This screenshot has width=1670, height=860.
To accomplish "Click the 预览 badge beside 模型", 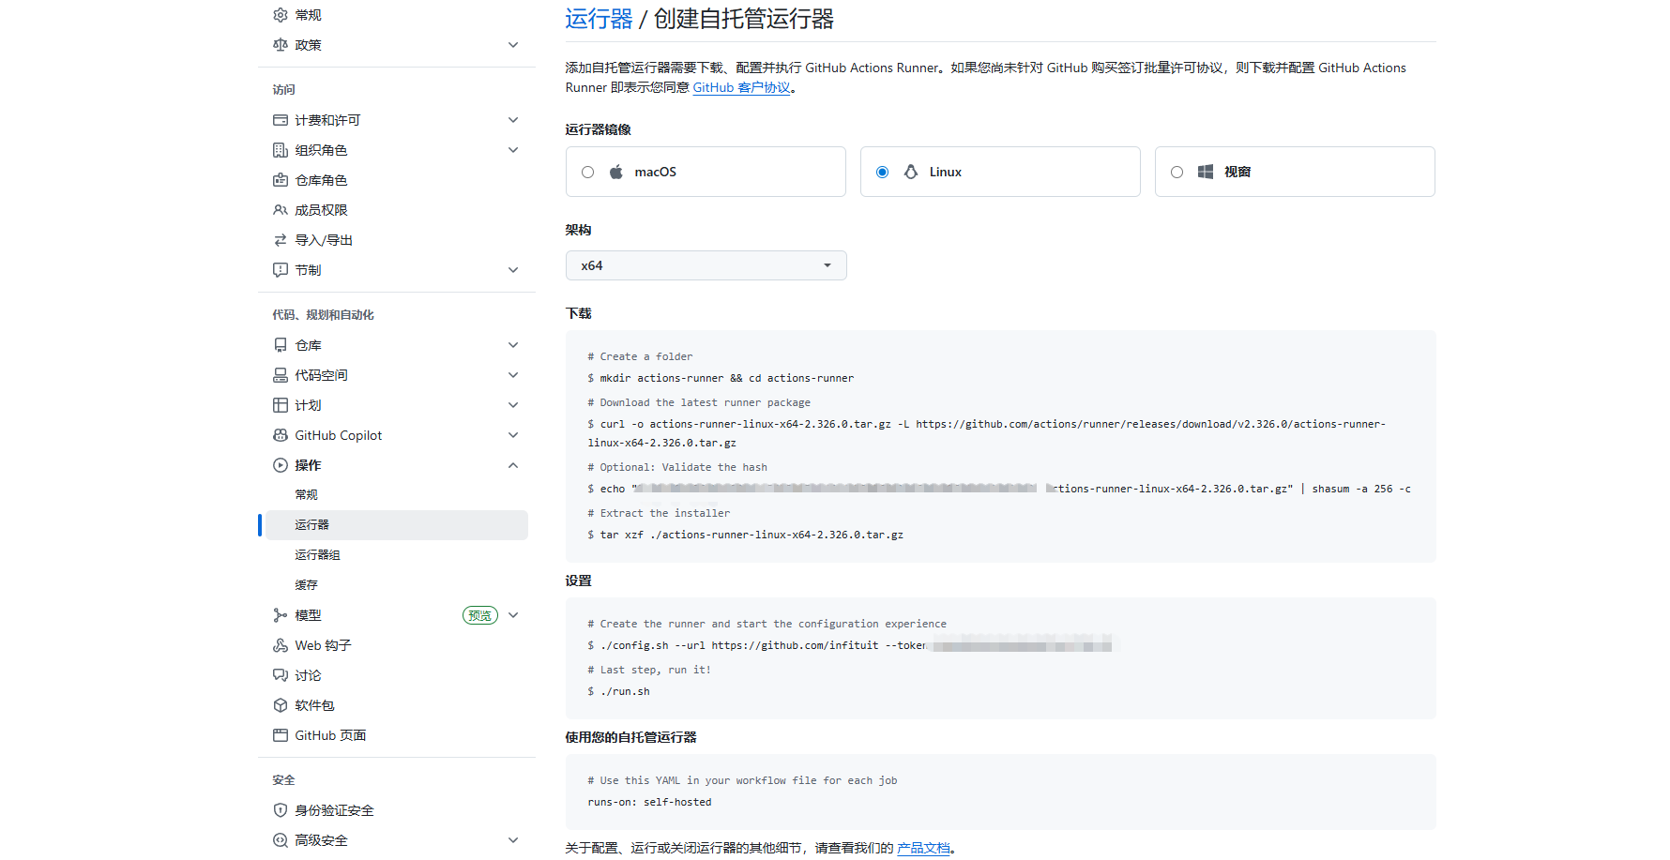I will [x=480, y=615].
